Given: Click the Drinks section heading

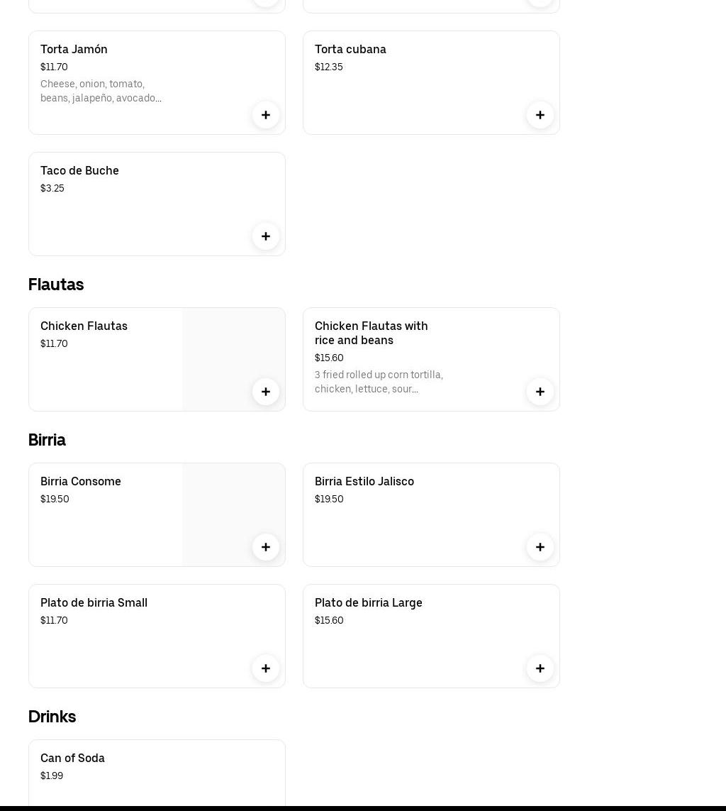Looking at the screenshot, I should 52,717.
